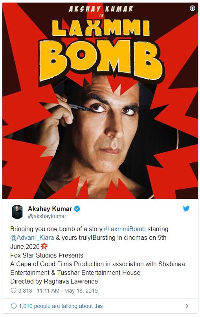Click the blue verified badge
This screenshot has height=317, width=200.
click(77, 209)
